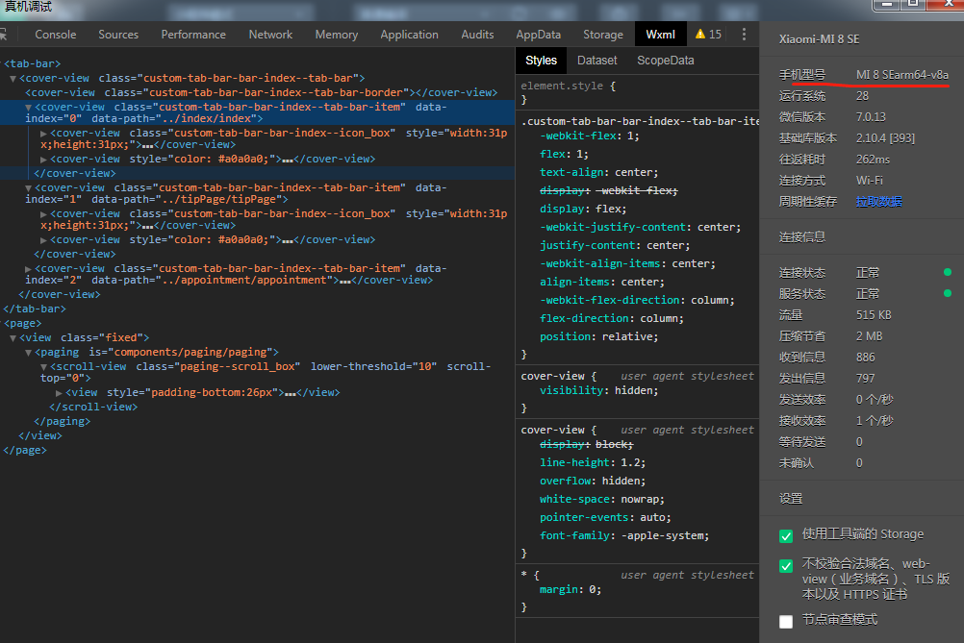Switch to the Console tab
The width and height of the screenshot is (964, 643).
pos(56,35)
